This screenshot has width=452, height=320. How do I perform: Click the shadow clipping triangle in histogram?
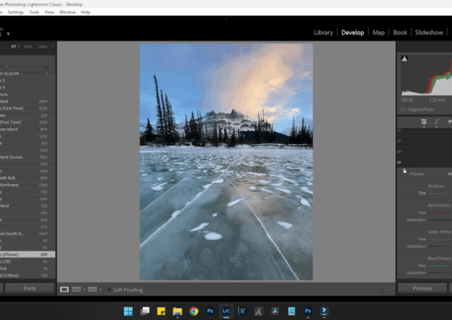point(405,59)
